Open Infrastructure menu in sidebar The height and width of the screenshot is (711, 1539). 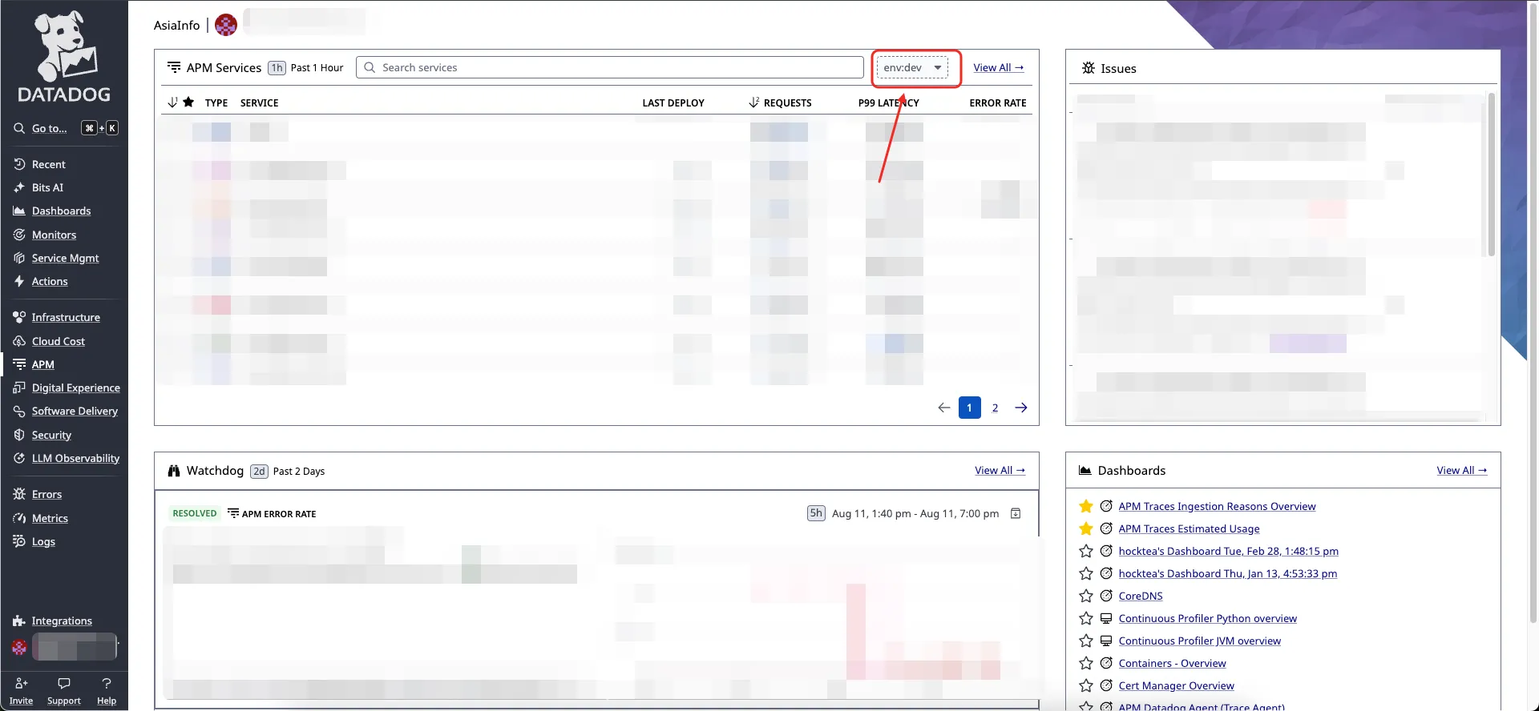(66, 318)
